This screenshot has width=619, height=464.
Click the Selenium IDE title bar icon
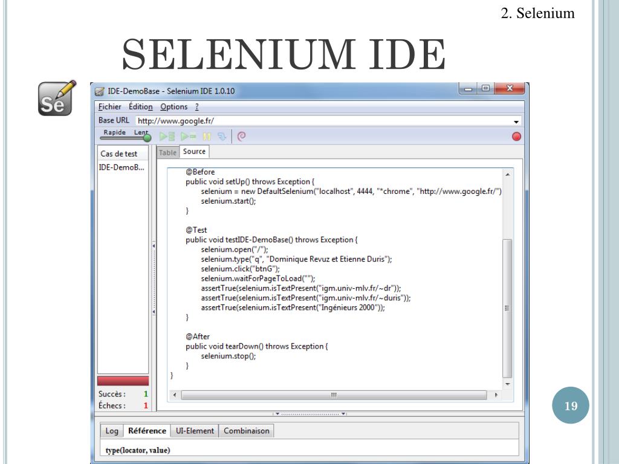pyautogui.click(x=100, y=92)
